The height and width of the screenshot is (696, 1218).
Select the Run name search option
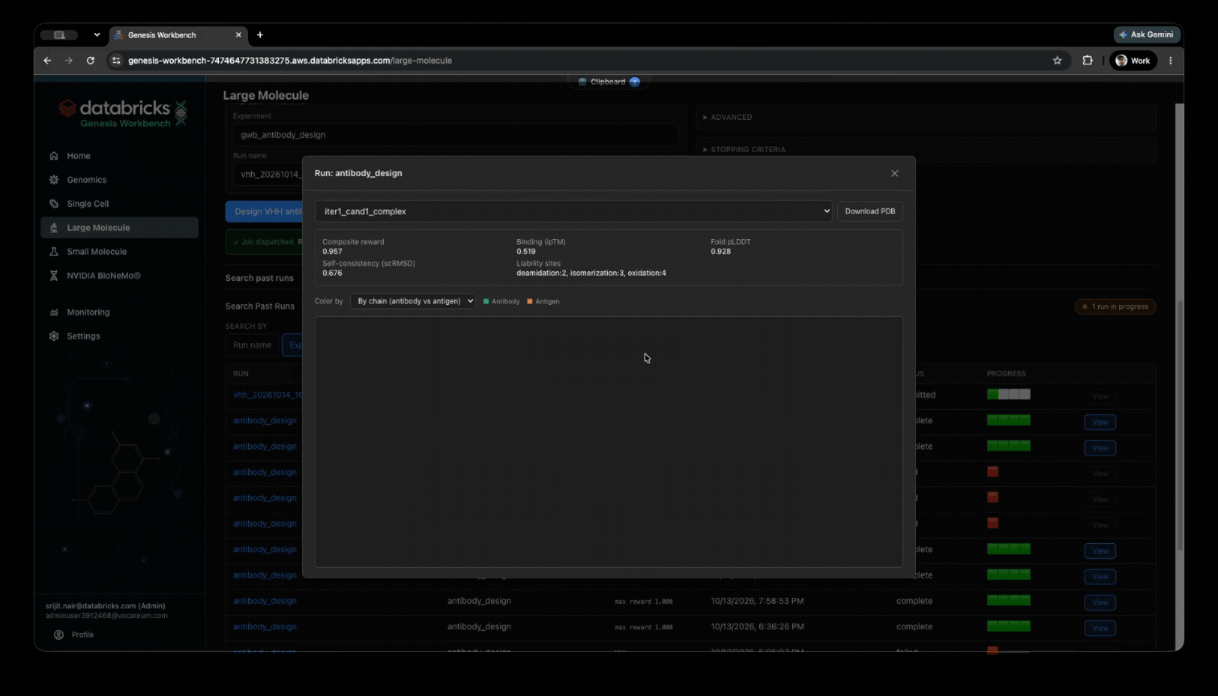[x=253, y=345]
